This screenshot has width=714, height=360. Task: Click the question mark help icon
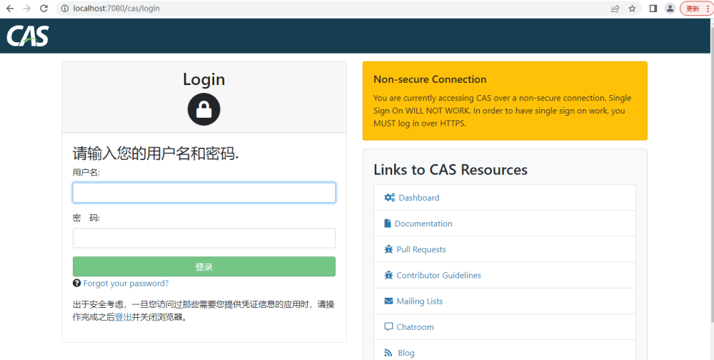click(76, 283)
